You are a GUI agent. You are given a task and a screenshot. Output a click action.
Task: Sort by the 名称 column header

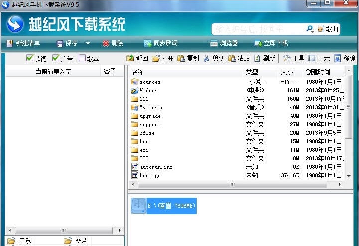tap(186, 72)
